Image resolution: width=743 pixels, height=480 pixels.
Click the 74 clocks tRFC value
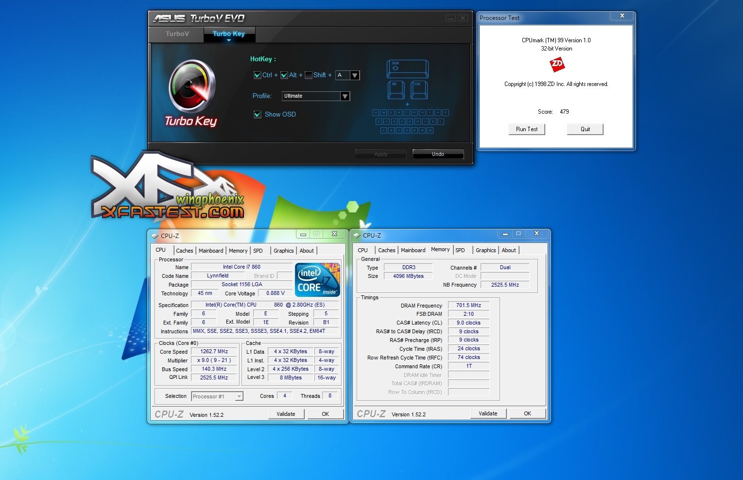coord(468,358)
